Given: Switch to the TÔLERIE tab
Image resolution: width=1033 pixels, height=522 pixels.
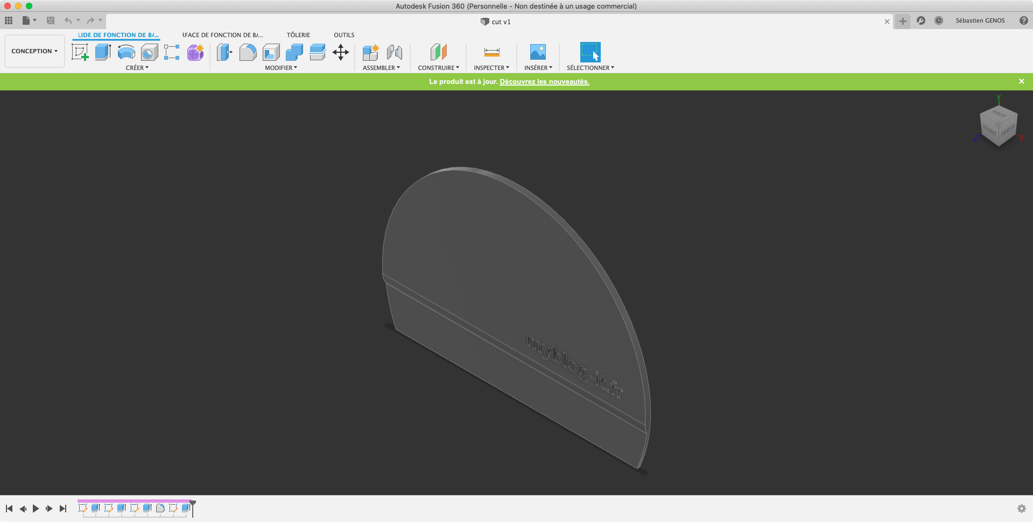Looking at the screenshot, I should pos(298,35).
